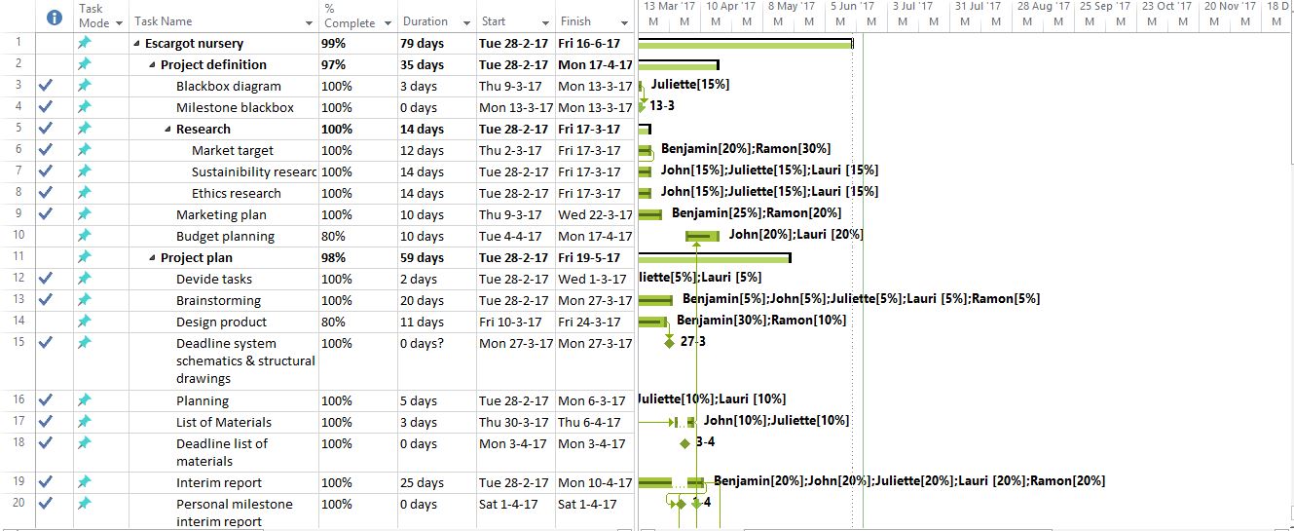Click the completed checkmark for Interim report
Image resolution: width=1294 pixels, height=531 pixels.
[x=45, y=482]
